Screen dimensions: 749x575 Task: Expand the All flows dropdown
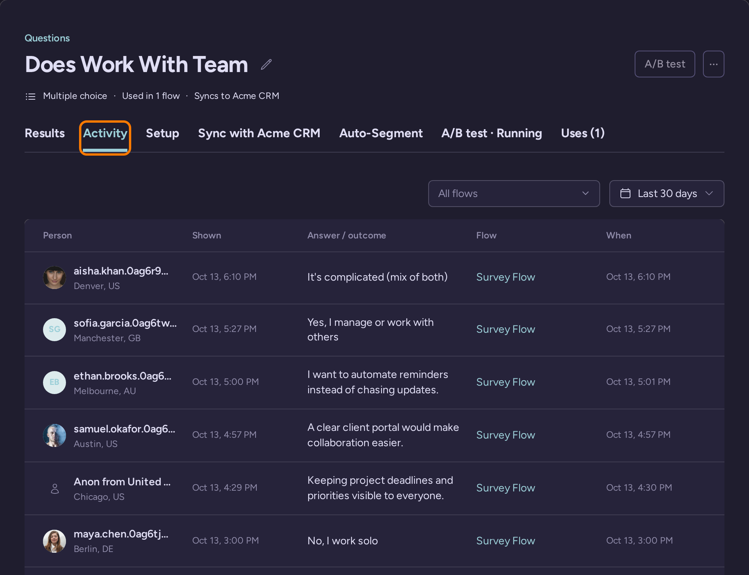coord(514,194)
